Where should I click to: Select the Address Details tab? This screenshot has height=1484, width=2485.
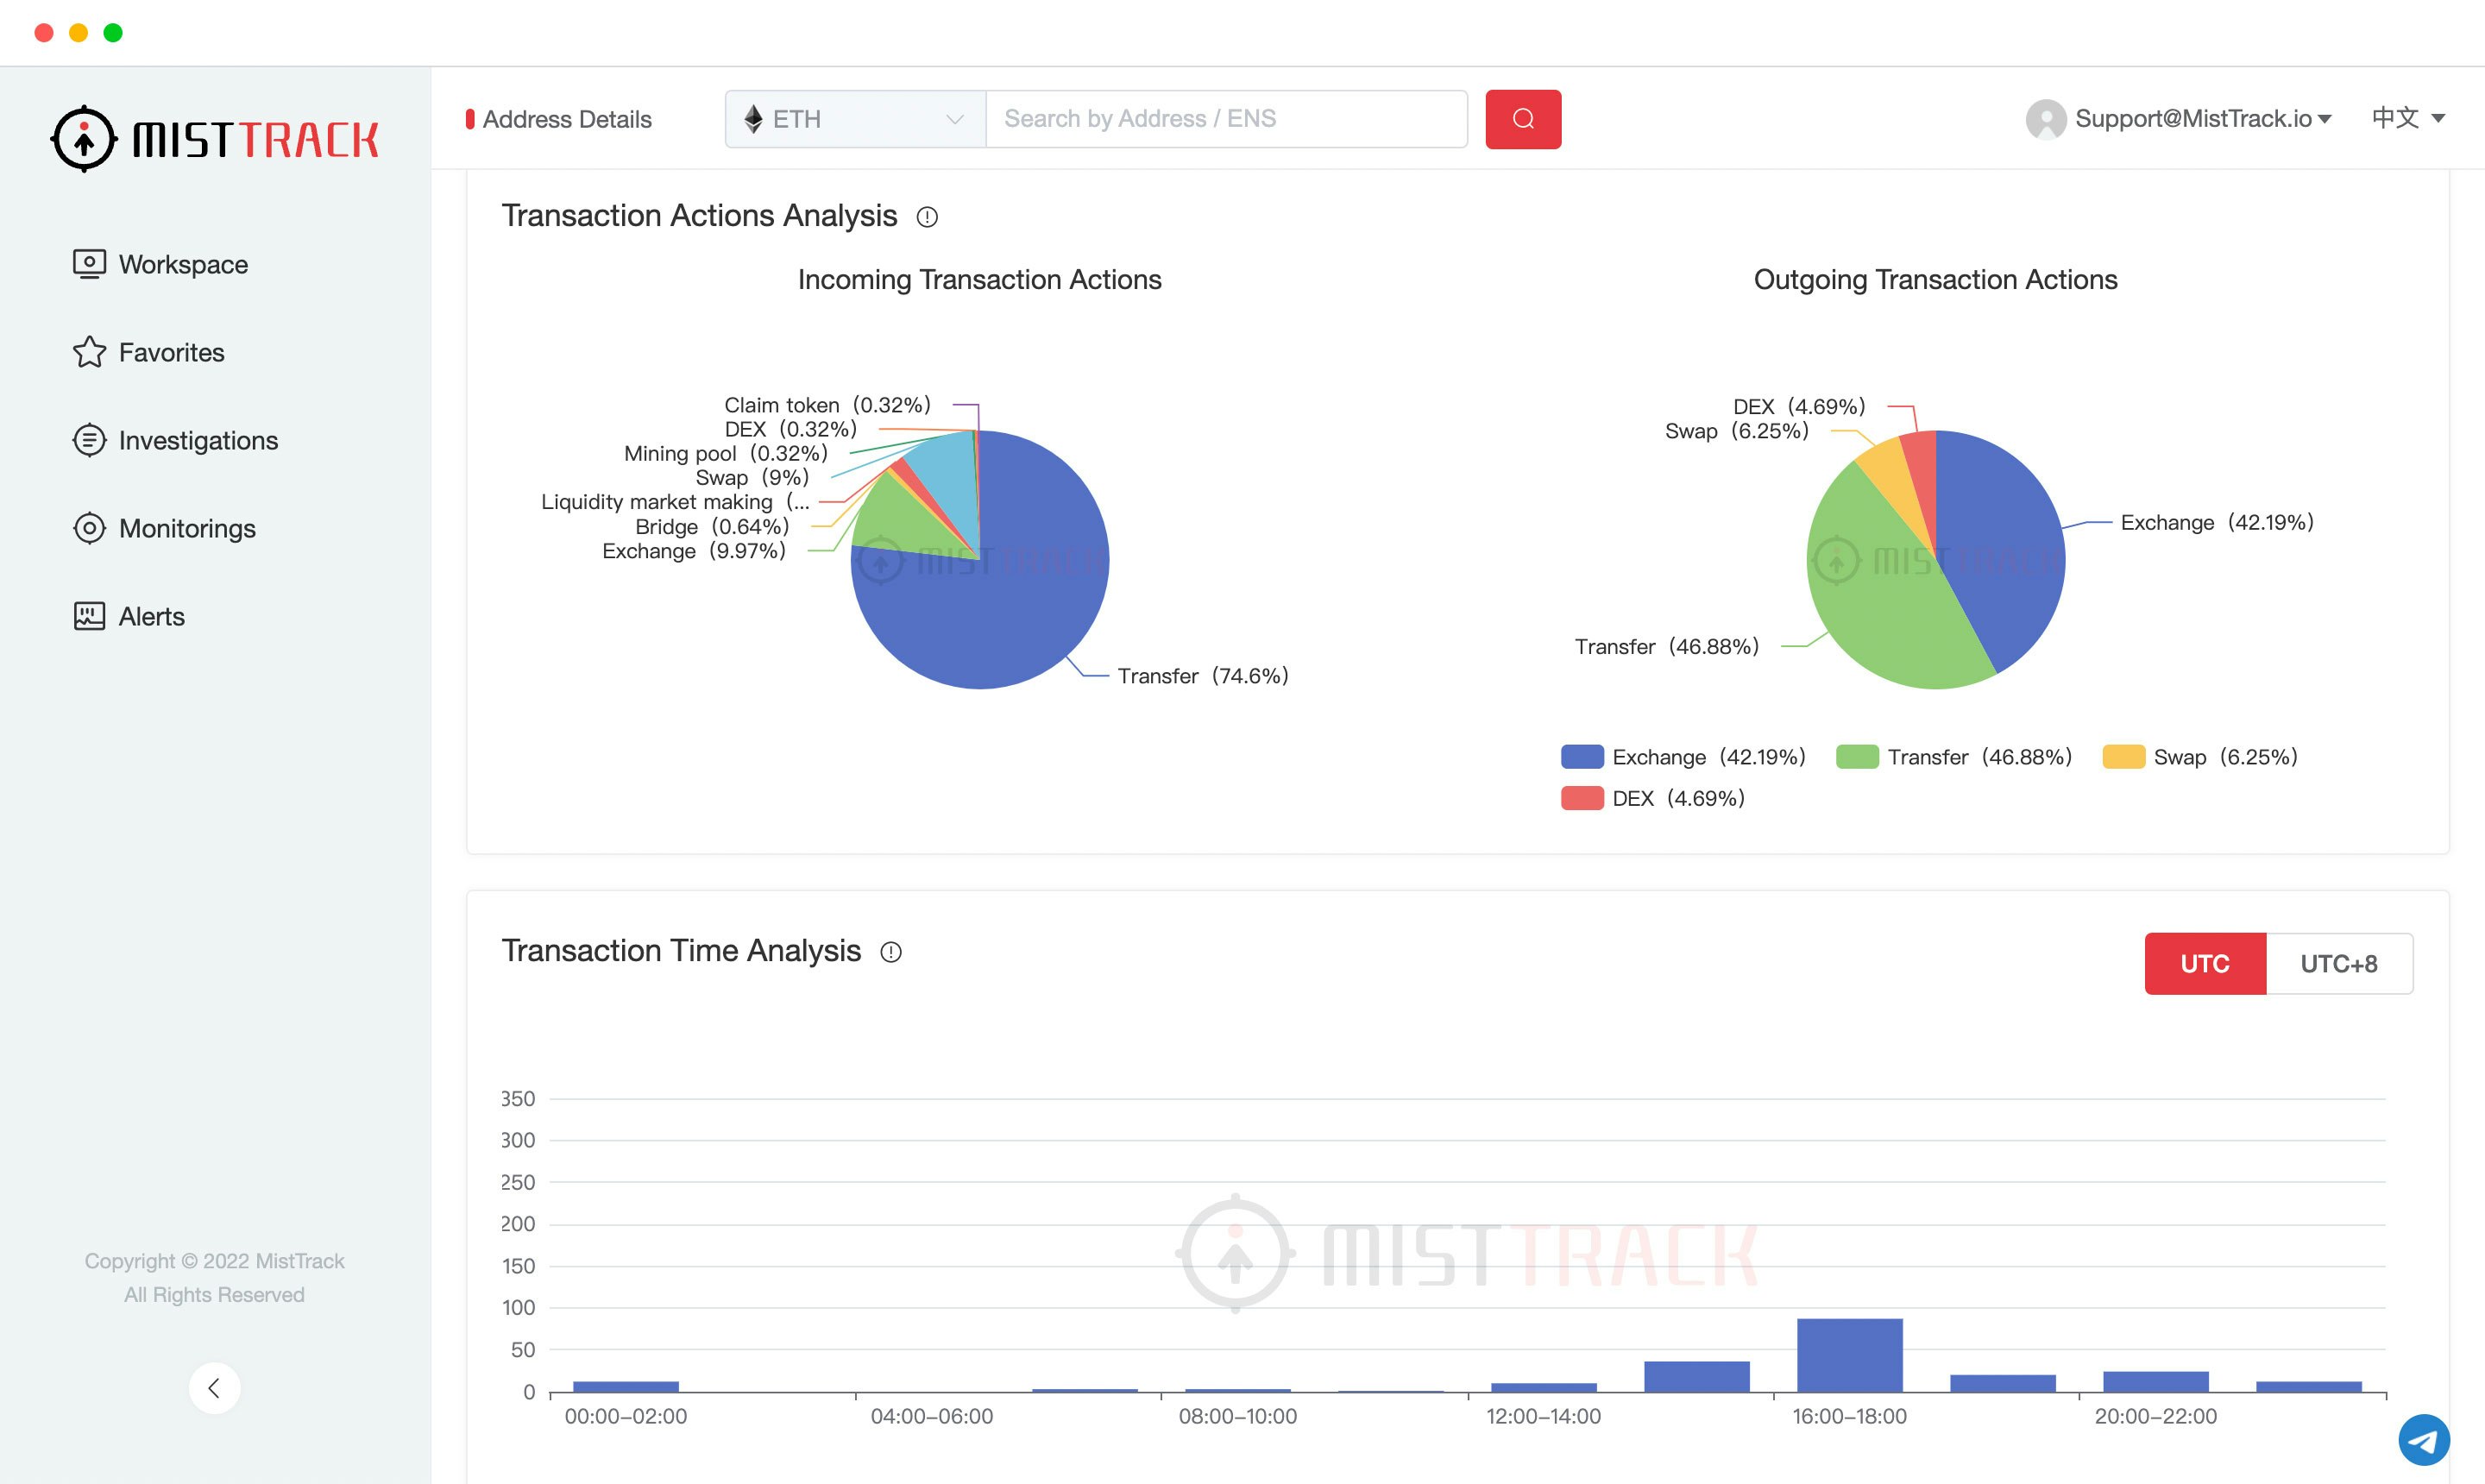[x=566, y=118]
